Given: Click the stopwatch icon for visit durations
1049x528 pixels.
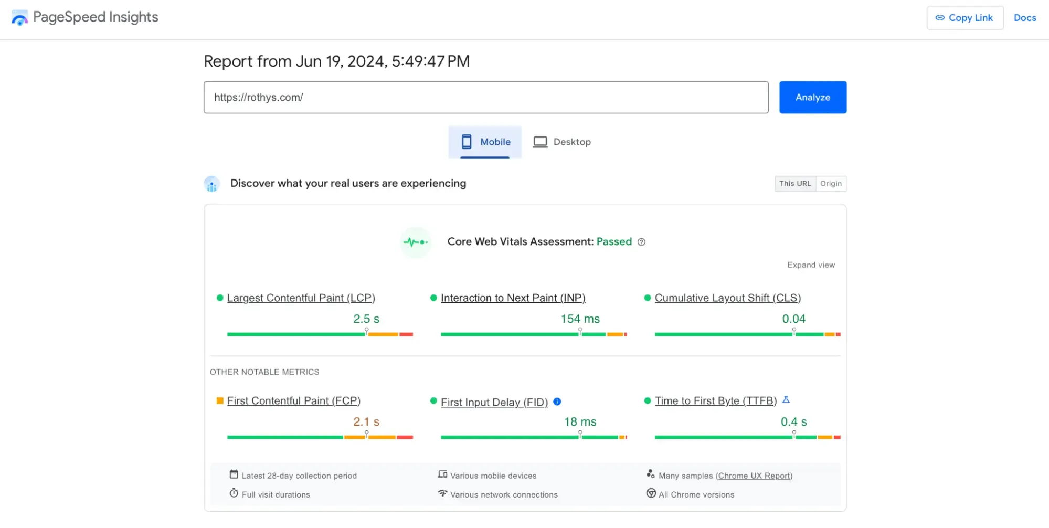Looking at the screenshot, I should click(x=234, y=493).
